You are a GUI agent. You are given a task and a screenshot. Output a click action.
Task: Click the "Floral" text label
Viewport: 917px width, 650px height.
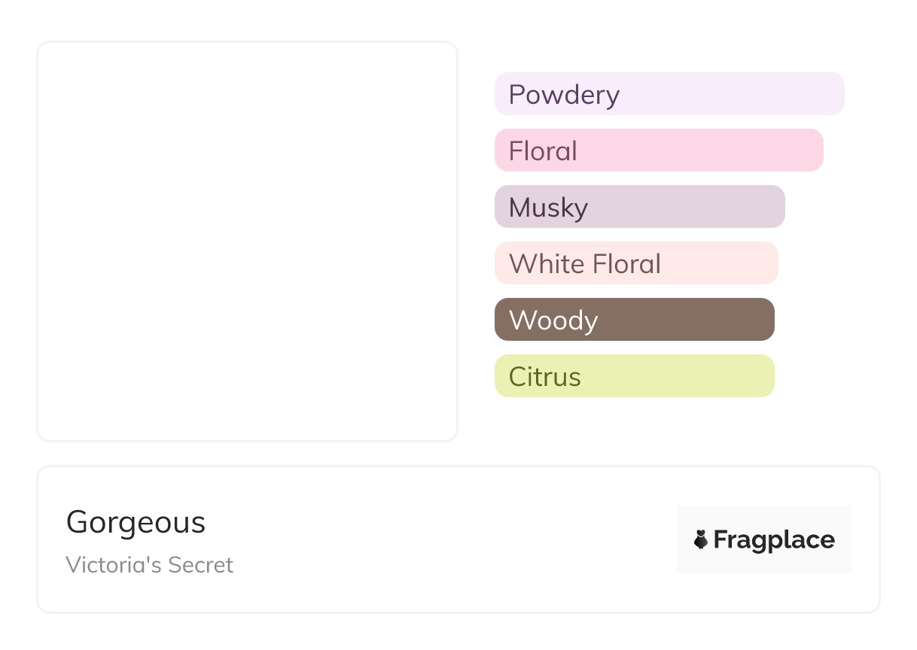543,151
